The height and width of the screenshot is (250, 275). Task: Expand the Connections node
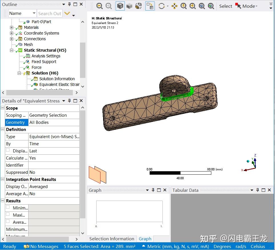(12, 39)
